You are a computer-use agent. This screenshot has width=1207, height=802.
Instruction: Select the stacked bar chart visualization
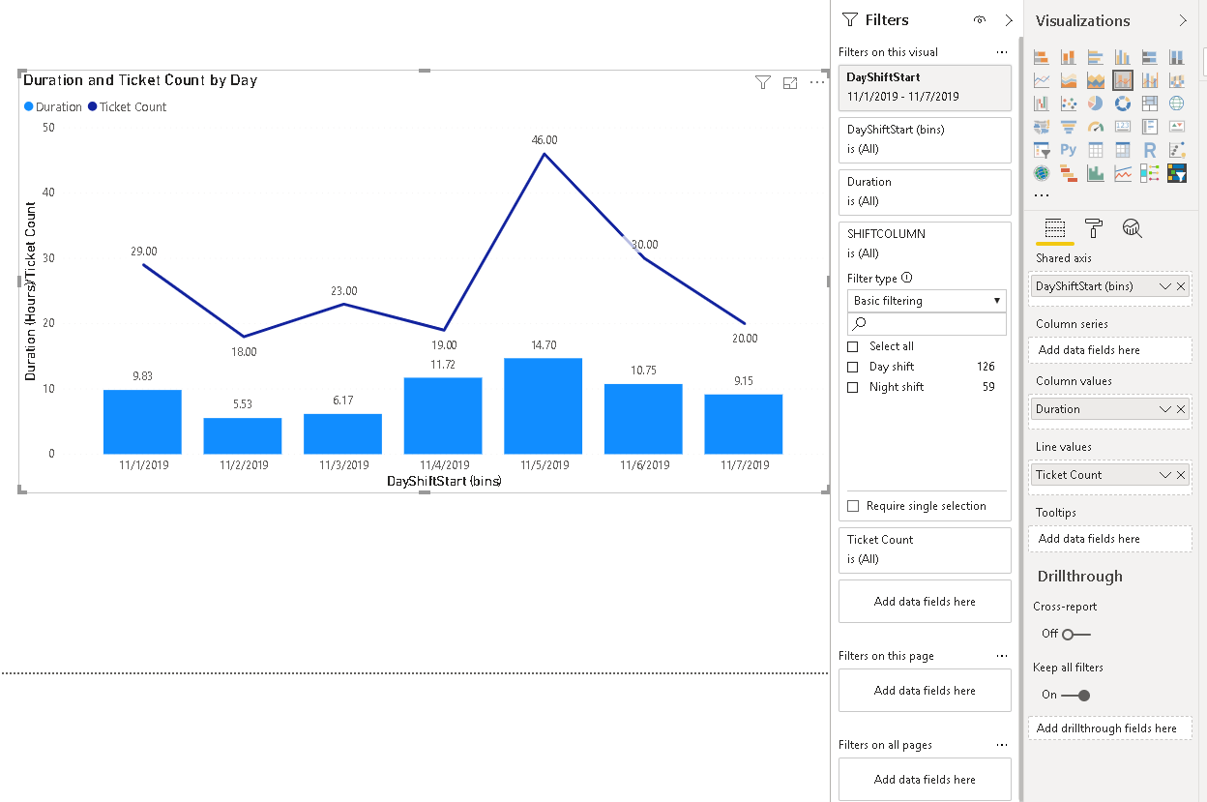[x=1042, y=57]
